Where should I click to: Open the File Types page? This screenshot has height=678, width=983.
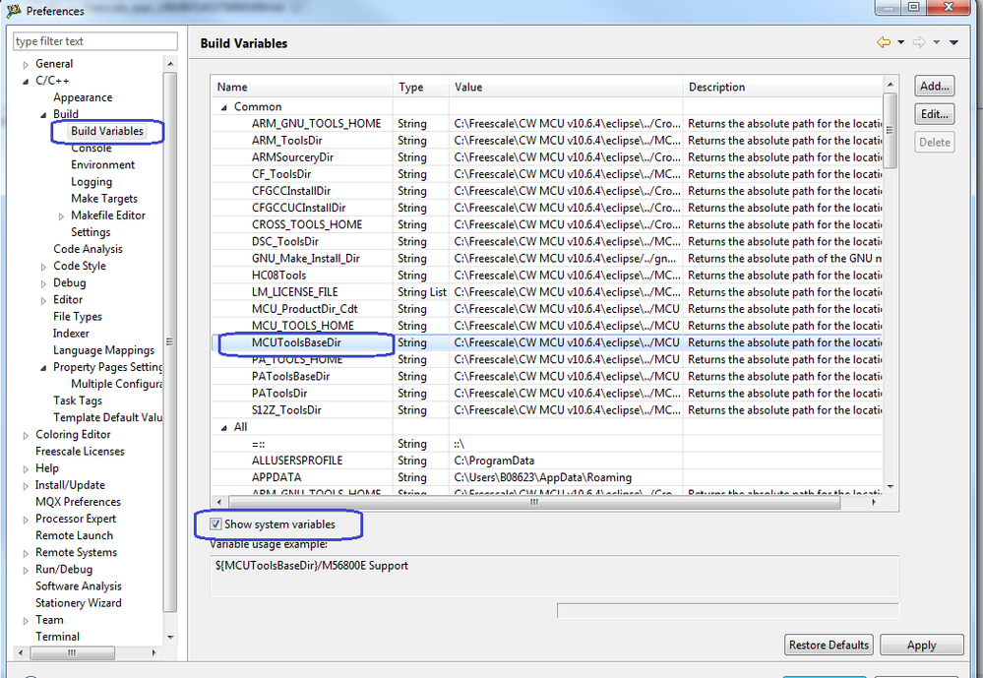[77, 316]
